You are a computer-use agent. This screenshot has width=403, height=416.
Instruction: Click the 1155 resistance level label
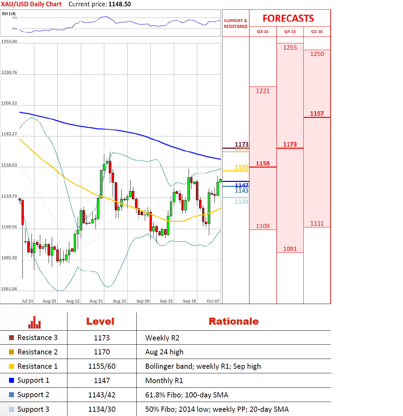pos(242,167)
